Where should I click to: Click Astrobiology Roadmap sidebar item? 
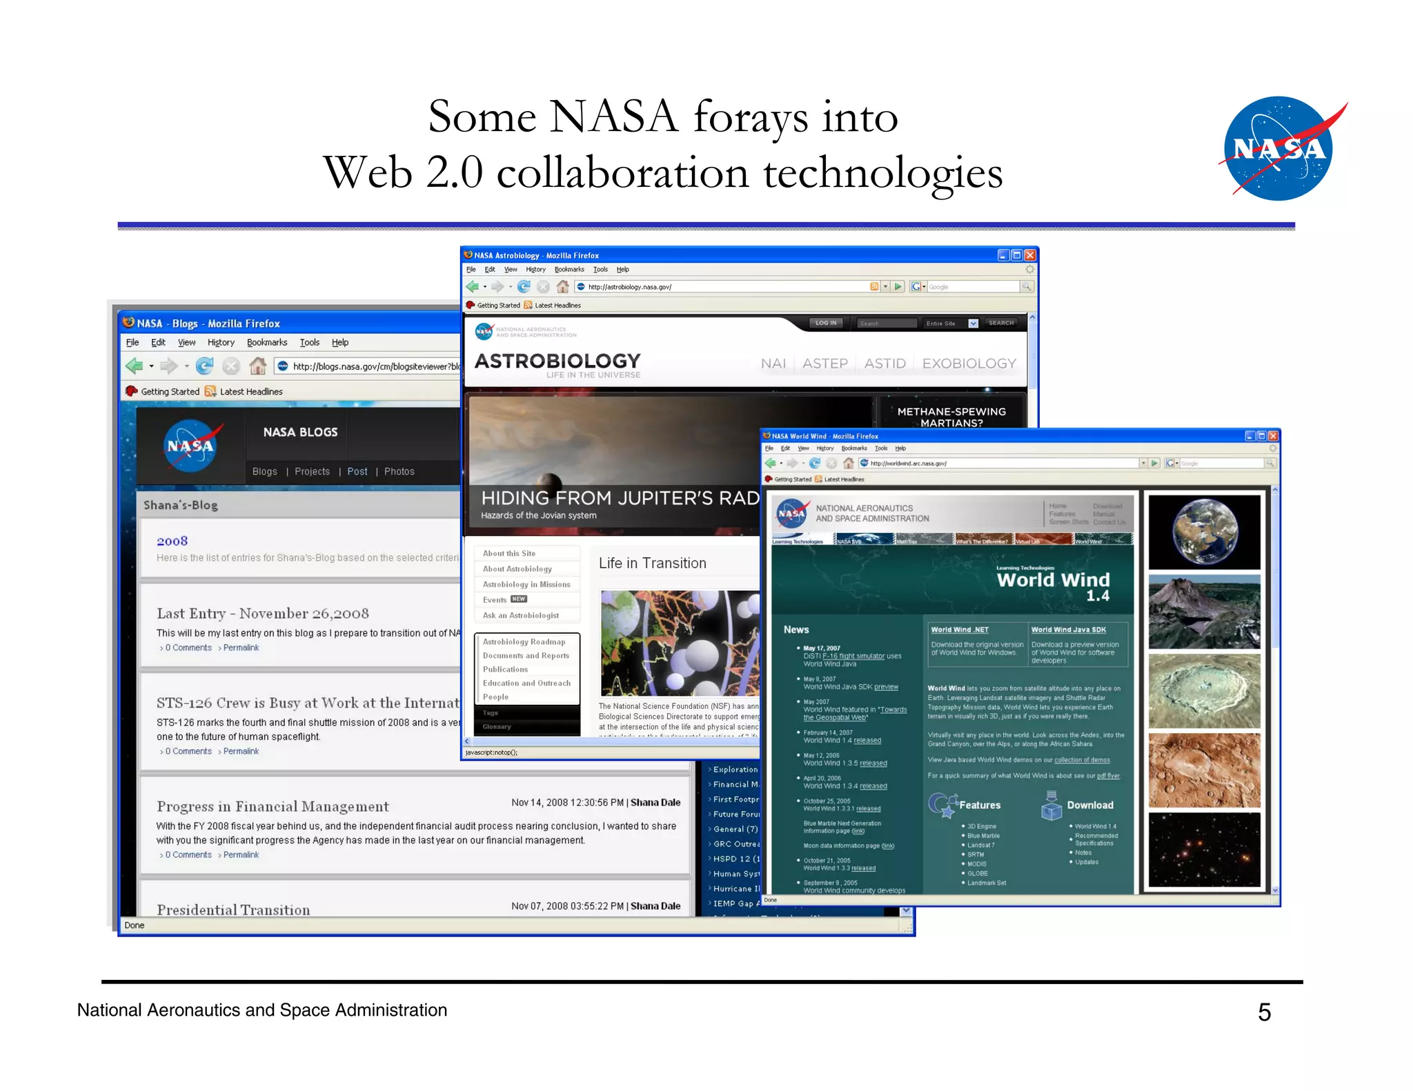(x=524, y=642)
